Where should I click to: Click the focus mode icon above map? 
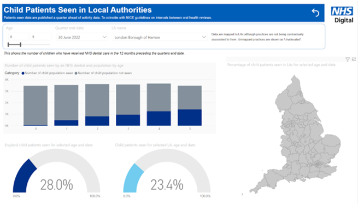(x=354, y=60)
